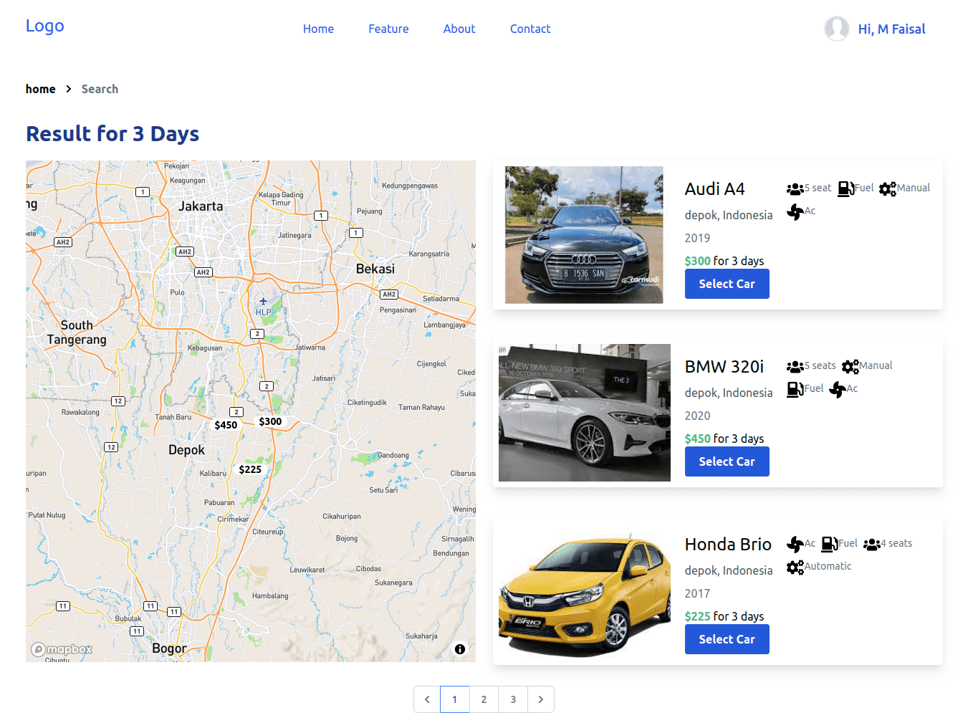This screenshot has width=968, height=713.
Task: Click the Audi A4 title
Action: click(714, 189)
